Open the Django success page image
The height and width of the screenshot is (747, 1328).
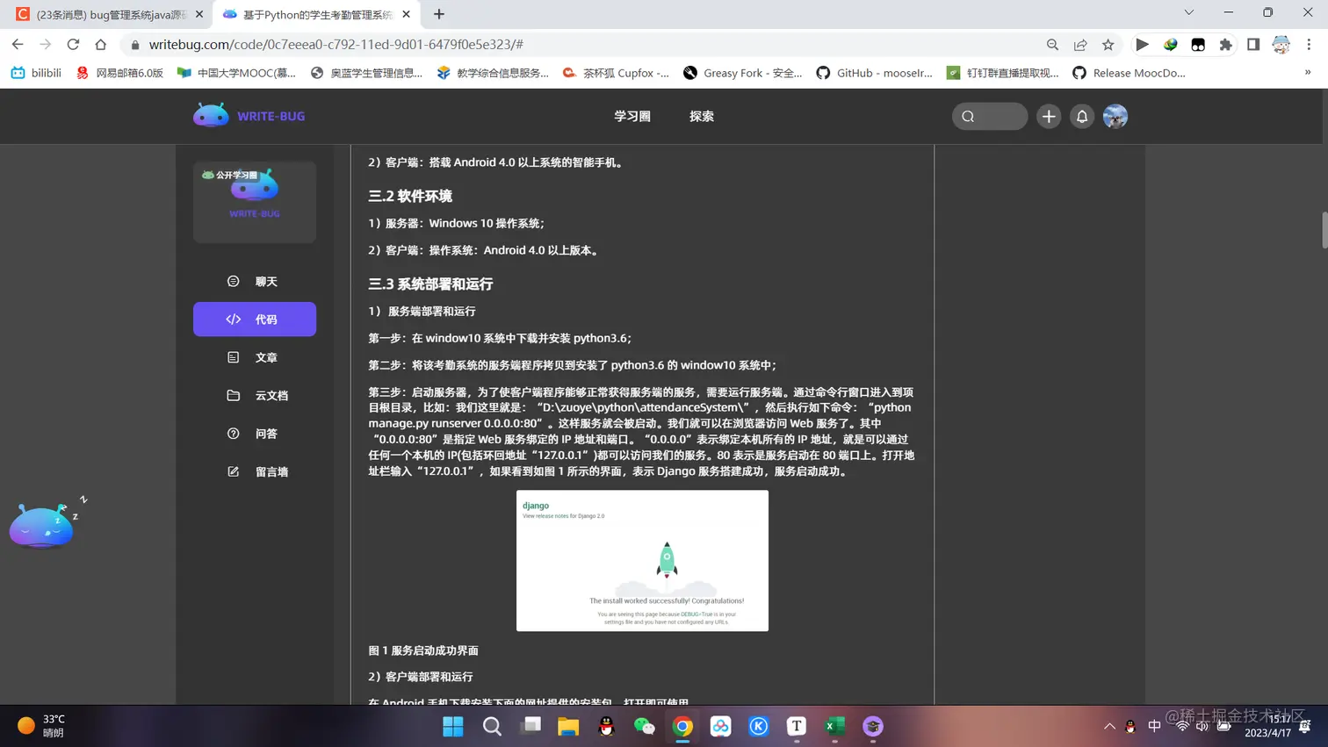[x=642, y=561]
